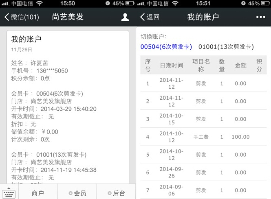Select the 2014-10-15 date in row 3

pos(172,119)
